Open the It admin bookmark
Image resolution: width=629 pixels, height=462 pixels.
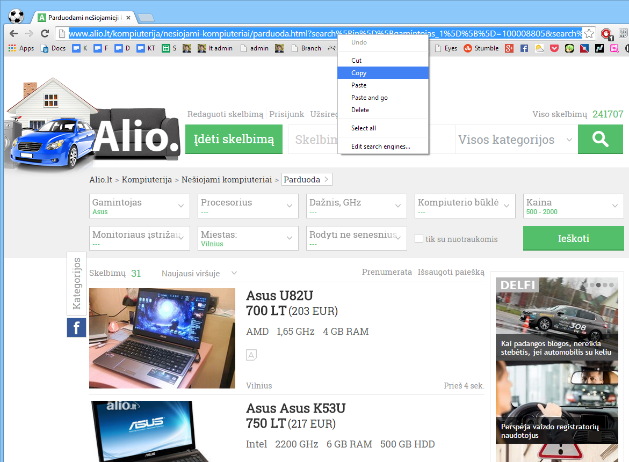215,48
